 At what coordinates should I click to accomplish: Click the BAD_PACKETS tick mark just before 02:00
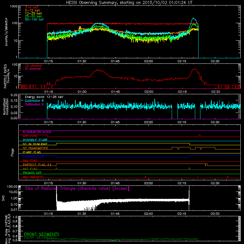[x=145, y=177]
